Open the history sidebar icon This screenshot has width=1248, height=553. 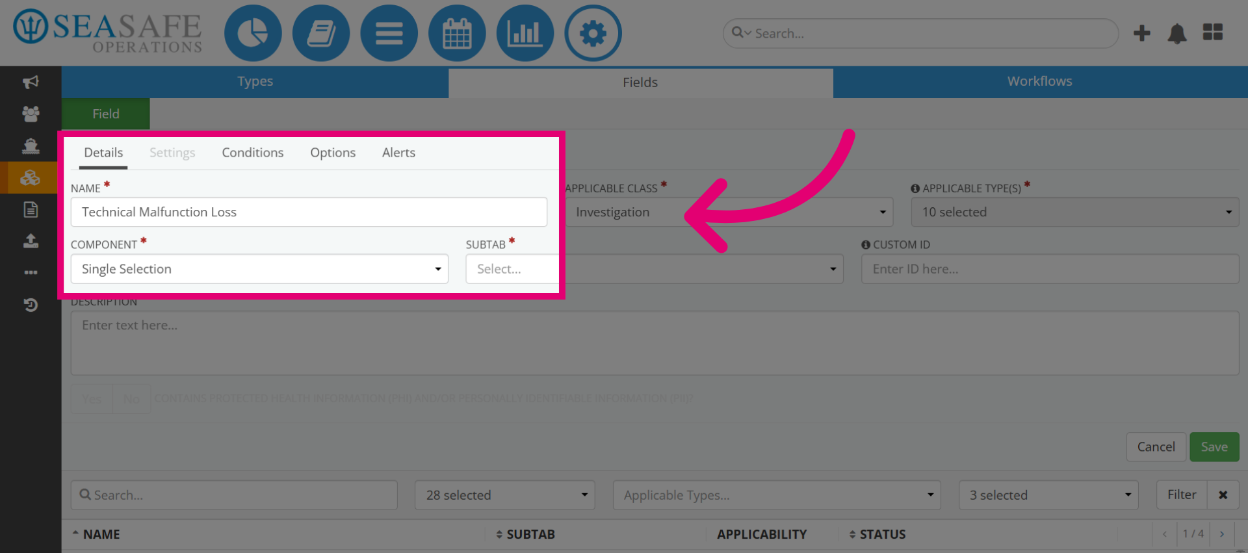coord(31,304)
